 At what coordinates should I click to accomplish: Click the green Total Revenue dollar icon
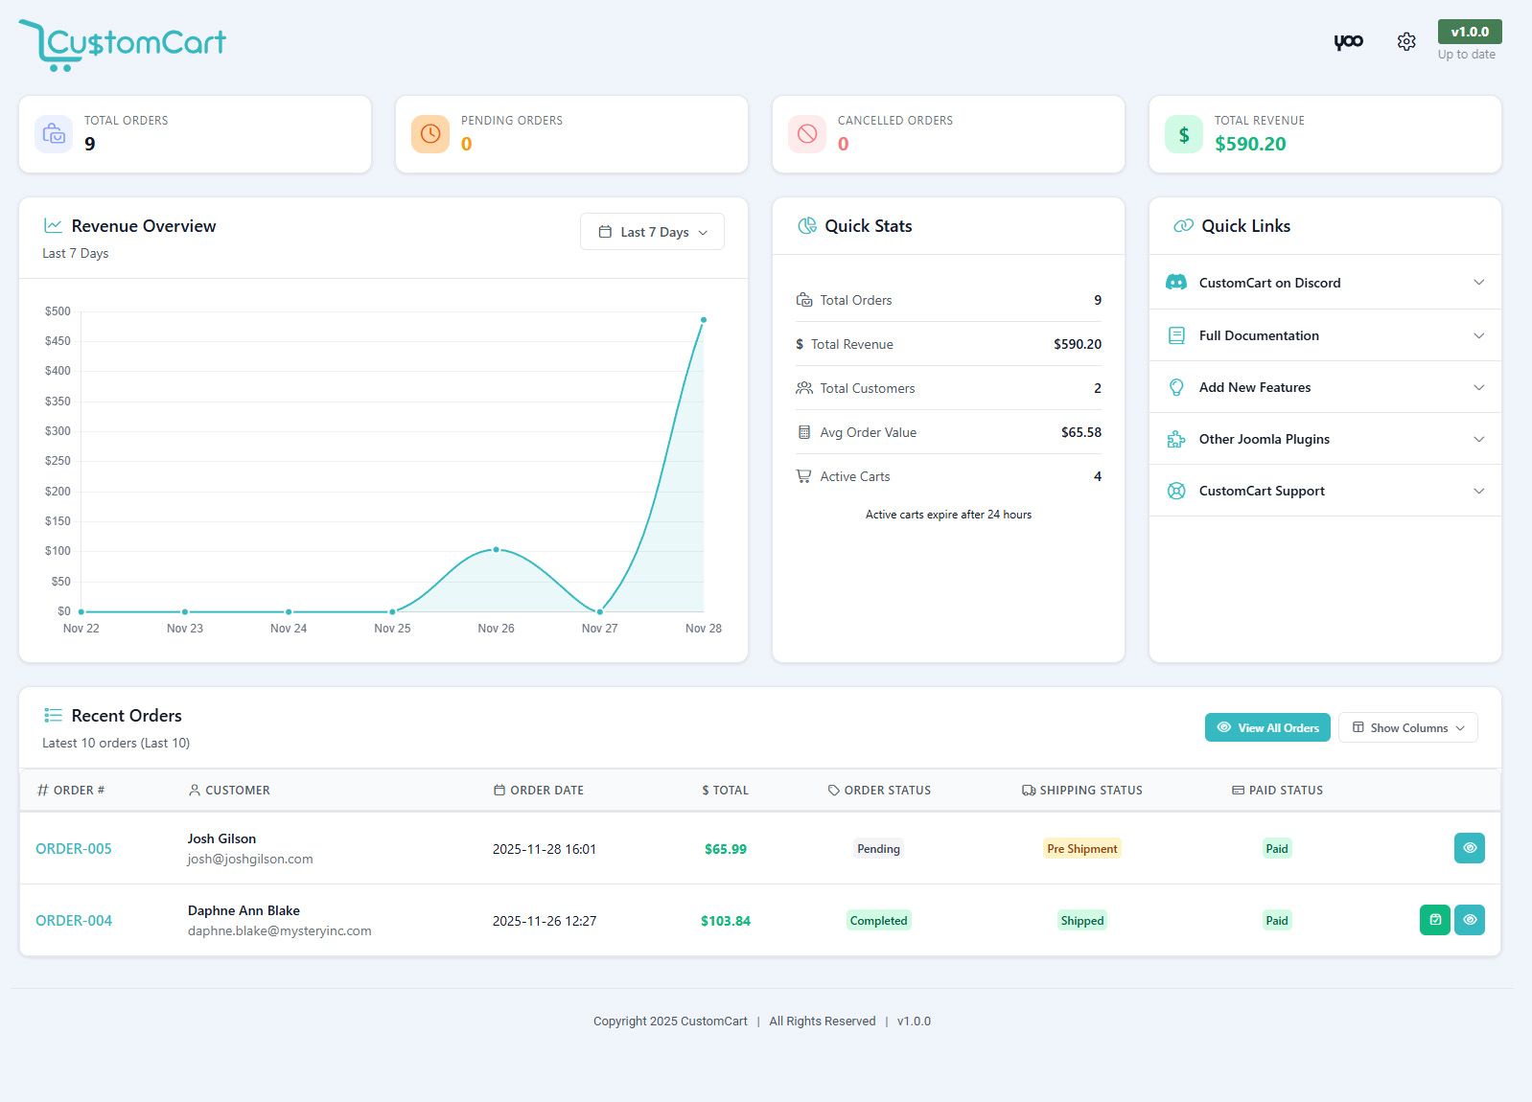pyautogui.click(x=1184, y=134)
